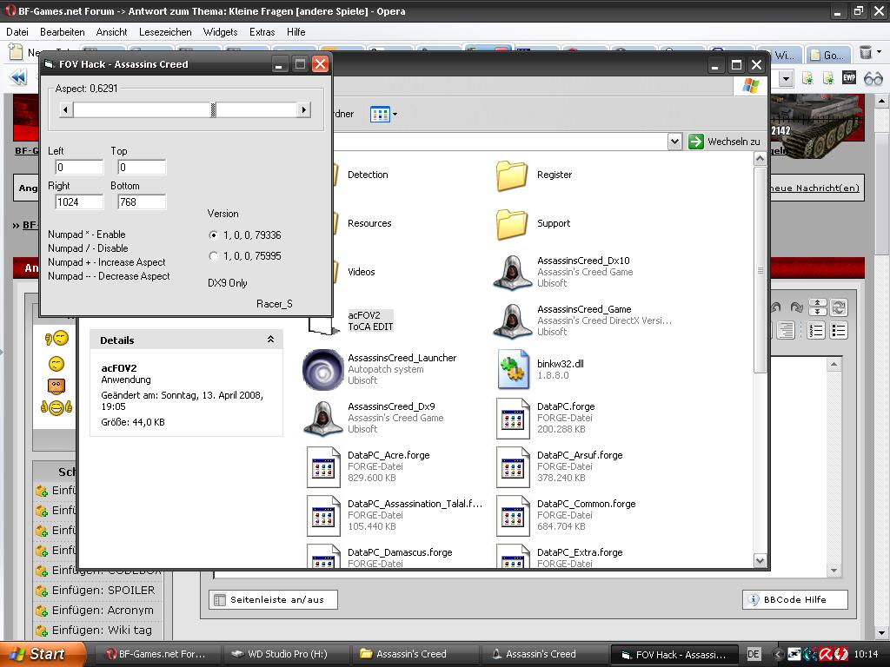Click the BBCode Hilfe button

coord(794,599)
